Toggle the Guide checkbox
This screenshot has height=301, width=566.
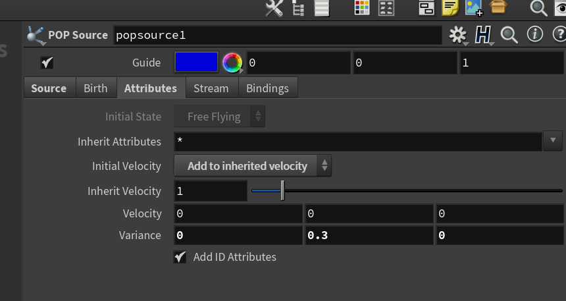tap(47, 63)
